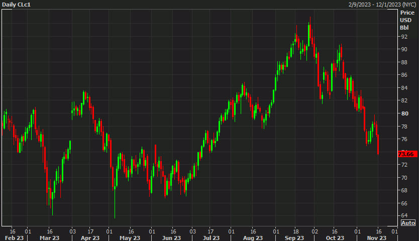
Task: Click the 70 price axis label
Action: coord(404,178)
